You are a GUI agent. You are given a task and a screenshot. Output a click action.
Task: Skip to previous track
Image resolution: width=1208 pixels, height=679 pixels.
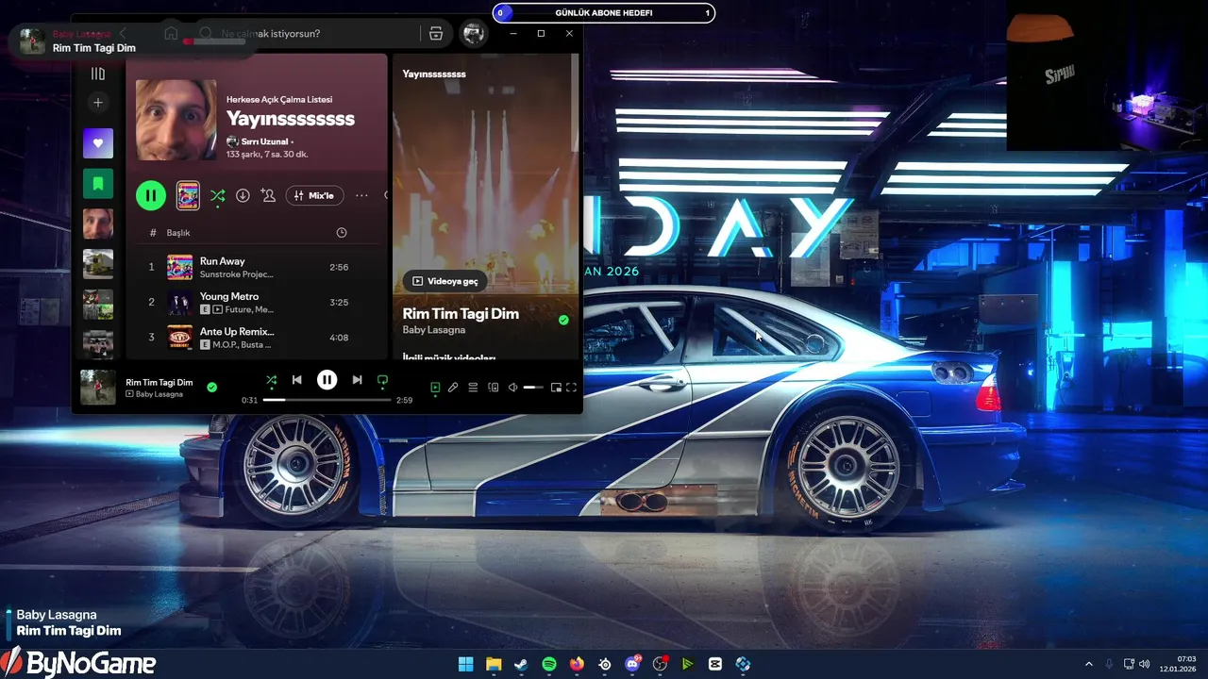click(x=296, y=380)
